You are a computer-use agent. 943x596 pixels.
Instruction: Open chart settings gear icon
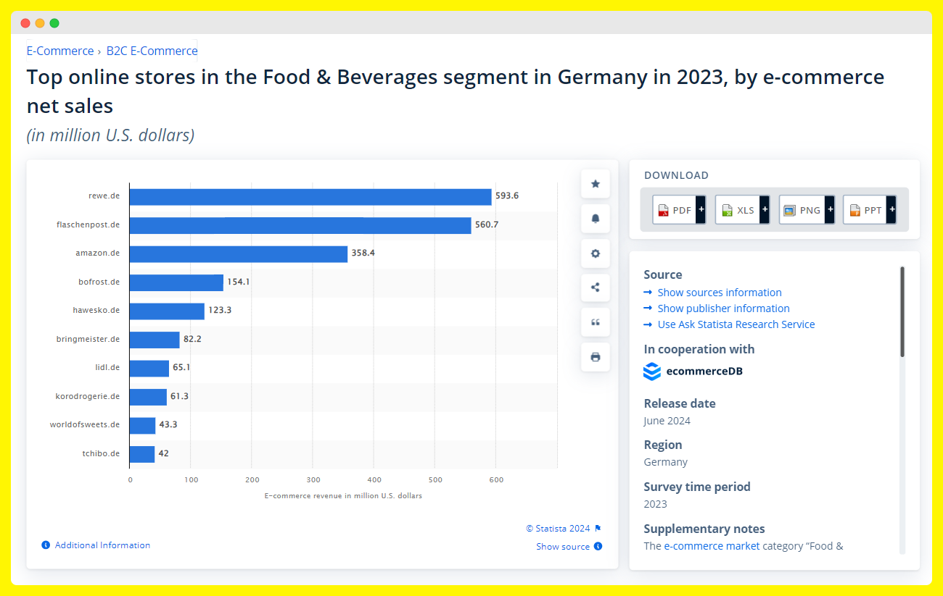[596, 253]
